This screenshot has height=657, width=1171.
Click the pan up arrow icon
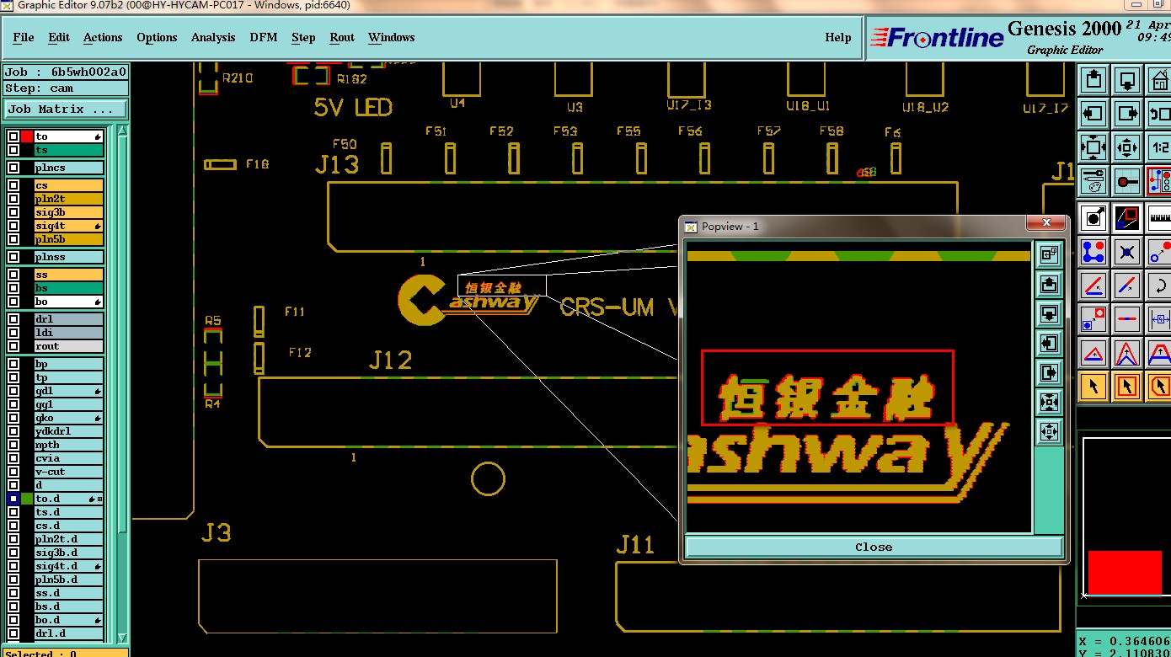(1093, 80)
